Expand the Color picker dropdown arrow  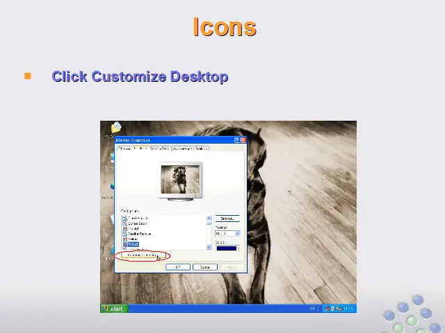click(237, 248)
